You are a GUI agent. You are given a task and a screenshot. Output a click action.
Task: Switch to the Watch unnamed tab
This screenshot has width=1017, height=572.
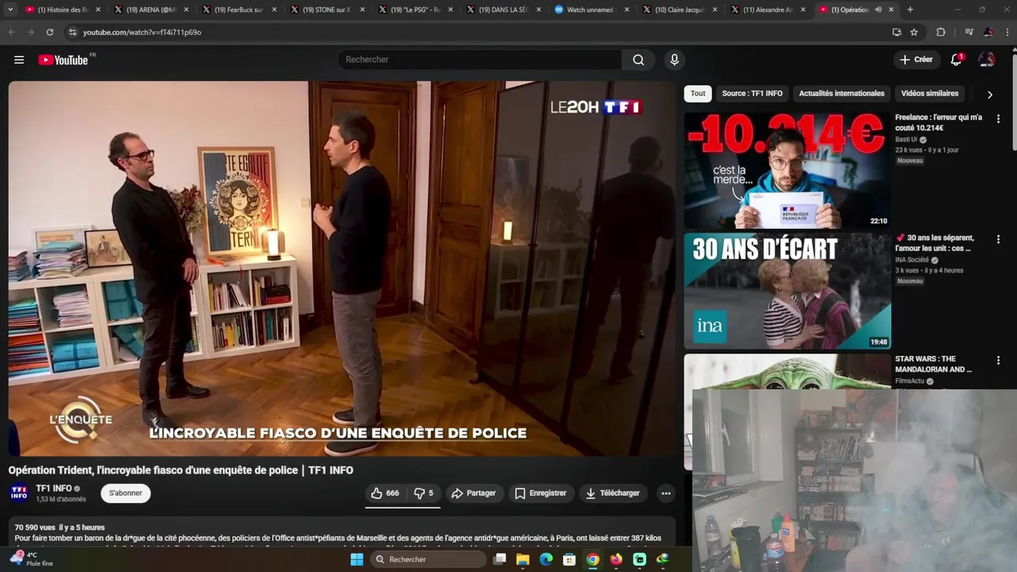(x=591, y=10)
